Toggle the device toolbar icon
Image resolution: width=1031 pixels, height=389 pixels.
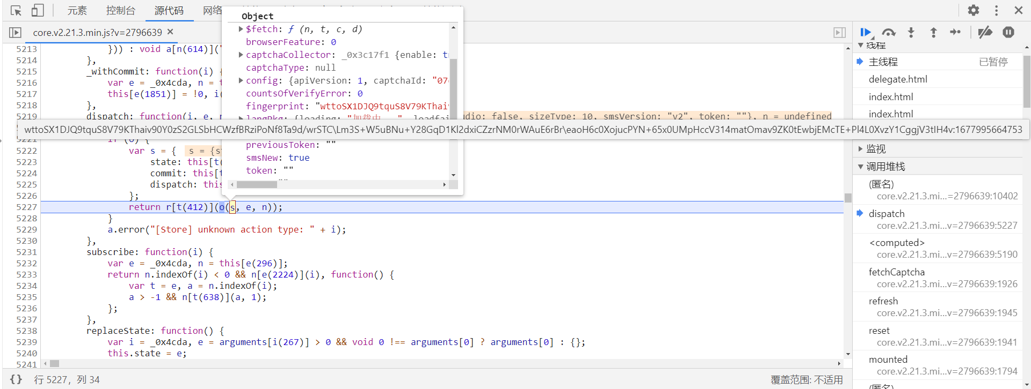(37, 10)
